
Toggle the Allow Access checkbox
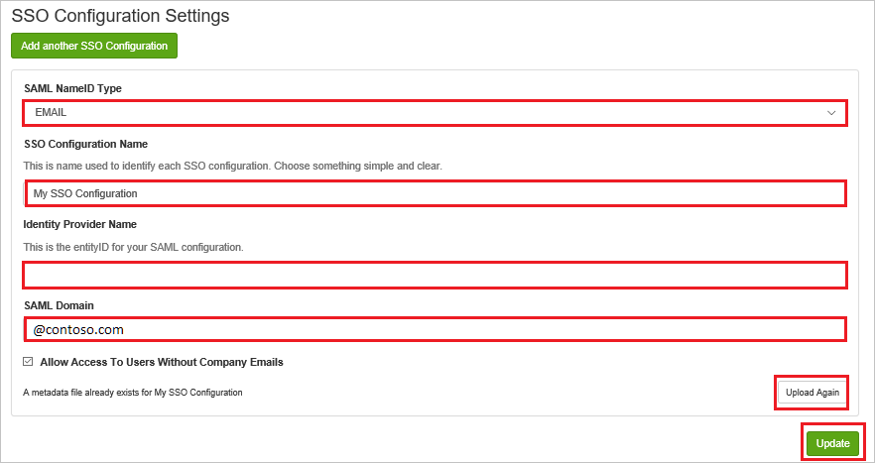28,362
